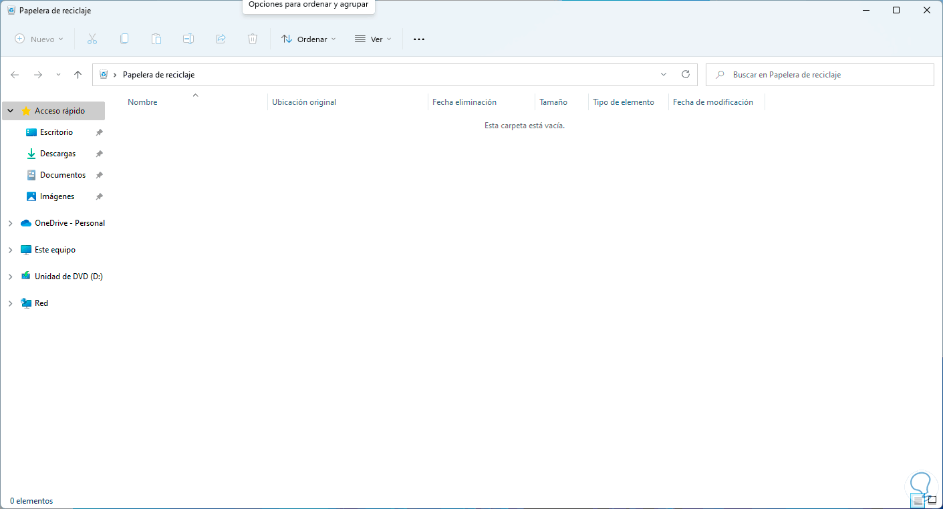Click the Cut scissors icon in toolbar
The width and height of the screenshot is (943, 509).
click(x=92, y=39)
